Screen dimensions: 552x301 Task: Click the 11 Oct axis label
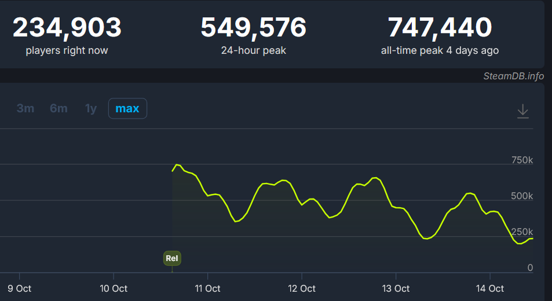point(208,289)
